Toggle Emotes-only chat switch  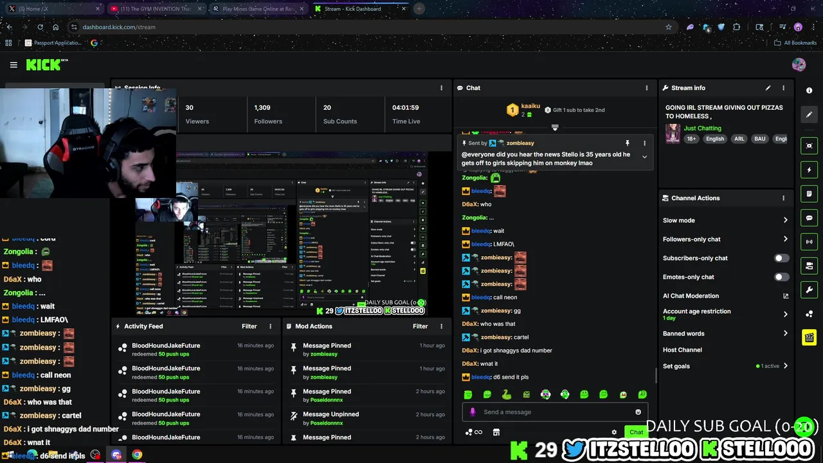click(x=781, y=277)
